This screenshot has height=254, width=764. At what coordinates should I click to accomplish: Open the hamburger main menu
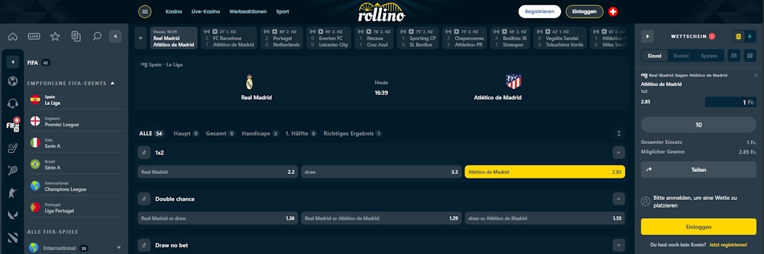click(145, 12)
